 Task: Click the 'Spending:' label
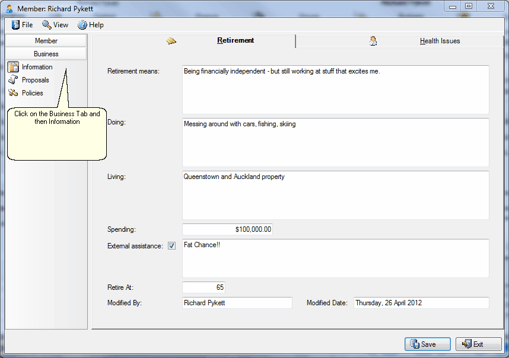point(122,229)
